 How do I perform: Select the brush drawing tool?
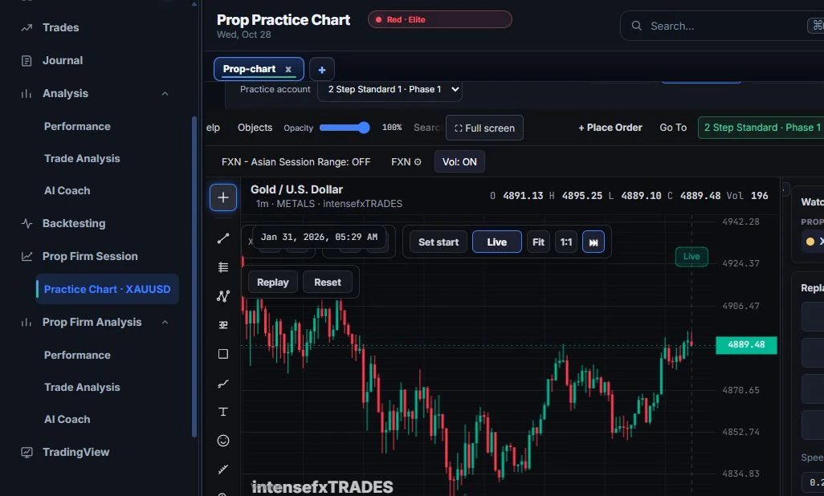tap(223, 384)
